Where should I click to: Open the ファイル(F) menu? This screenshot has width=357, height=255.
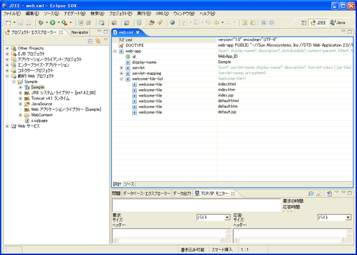[x=12, y=14]
